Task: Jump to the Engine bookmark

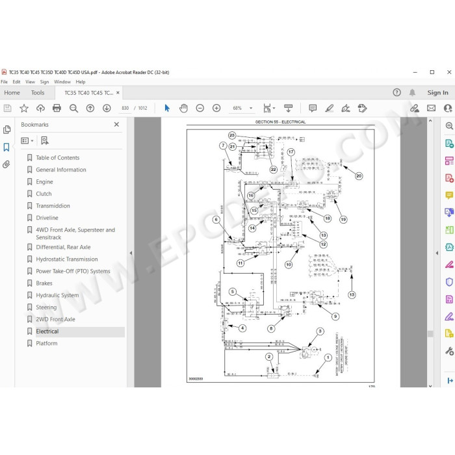Action: [44, 182]
